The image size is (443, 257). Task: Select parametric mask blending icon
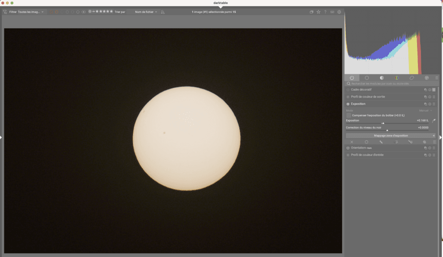click(x=396, y=142)
